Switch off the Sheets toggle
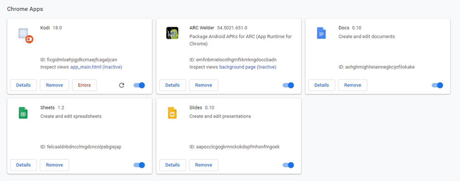The height and width of the screenshot is (181, 460). [x=139, y=165]
